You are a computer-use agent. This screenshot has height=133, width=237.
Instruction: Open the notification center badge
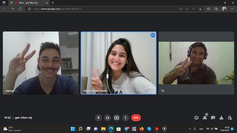[232, 129]
